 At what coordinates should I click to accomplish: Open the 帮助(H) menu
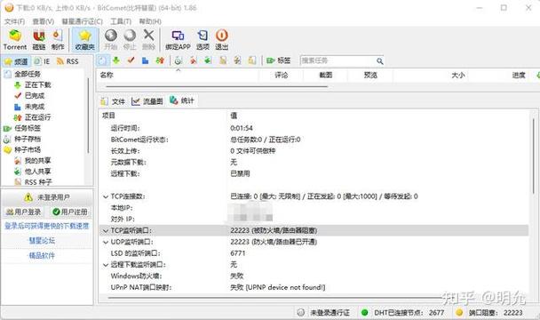[150, 21]
